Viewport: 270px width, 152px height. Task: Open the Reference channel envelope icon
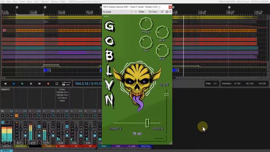click(25, 123)
